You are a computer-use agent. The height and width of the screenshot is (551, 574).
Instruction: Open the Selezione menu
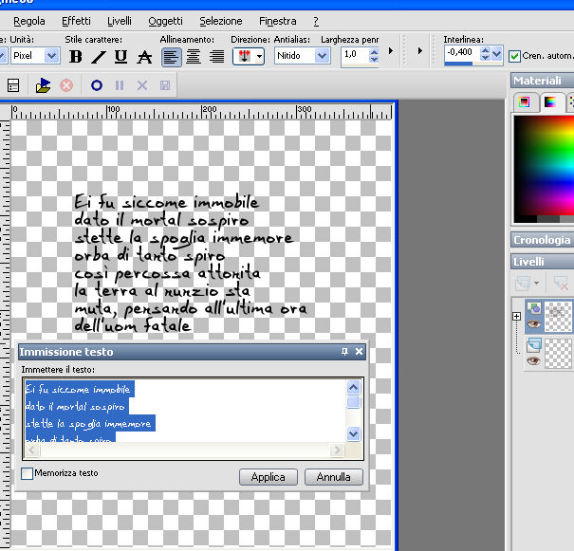(x=221, y=21)
